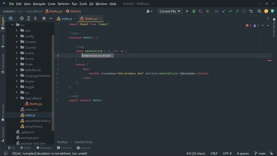Viewport: 277px width, 156px height.
Task: Click the Stop process square icon
Action: click(207, 11)
